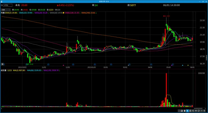Viewport: 208px width, 113px height.
Task: Click the tallest red volume bar
Action: (166, 90)
